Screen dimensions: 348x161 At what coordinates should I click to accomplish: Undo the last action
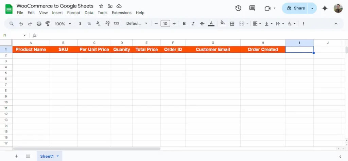click(21, 24)
